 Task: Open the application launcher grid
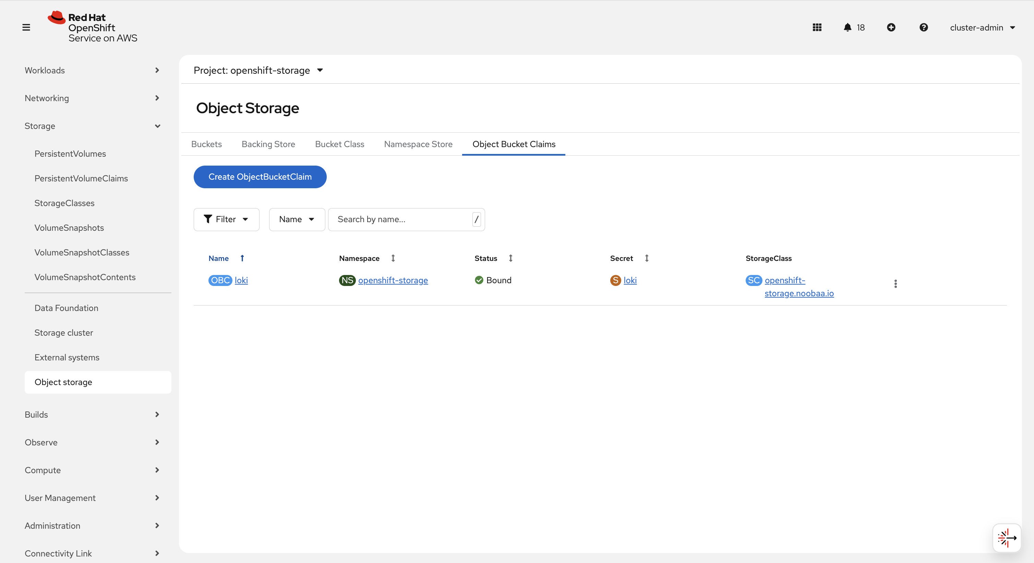coord(817,27)
